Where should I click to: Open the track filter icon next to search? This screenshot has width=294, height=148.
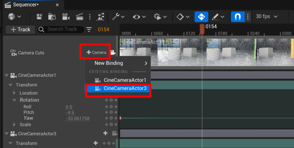click(89, 29)
